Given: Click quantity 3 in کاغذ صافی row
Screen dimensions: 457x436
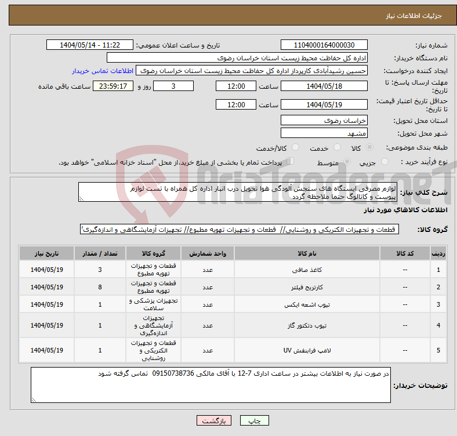Looking at the screenshot, I should pos(100,270).
